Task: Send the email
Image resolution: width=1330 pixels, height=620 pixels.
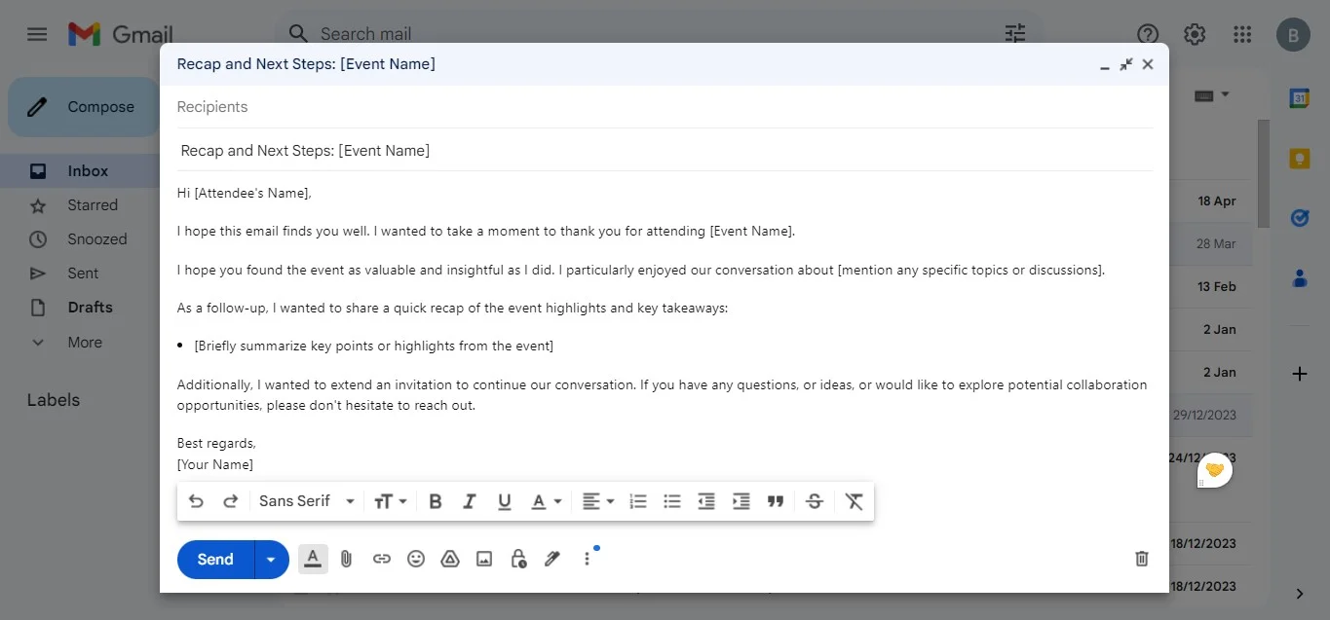Action: (x=213, y=559)
